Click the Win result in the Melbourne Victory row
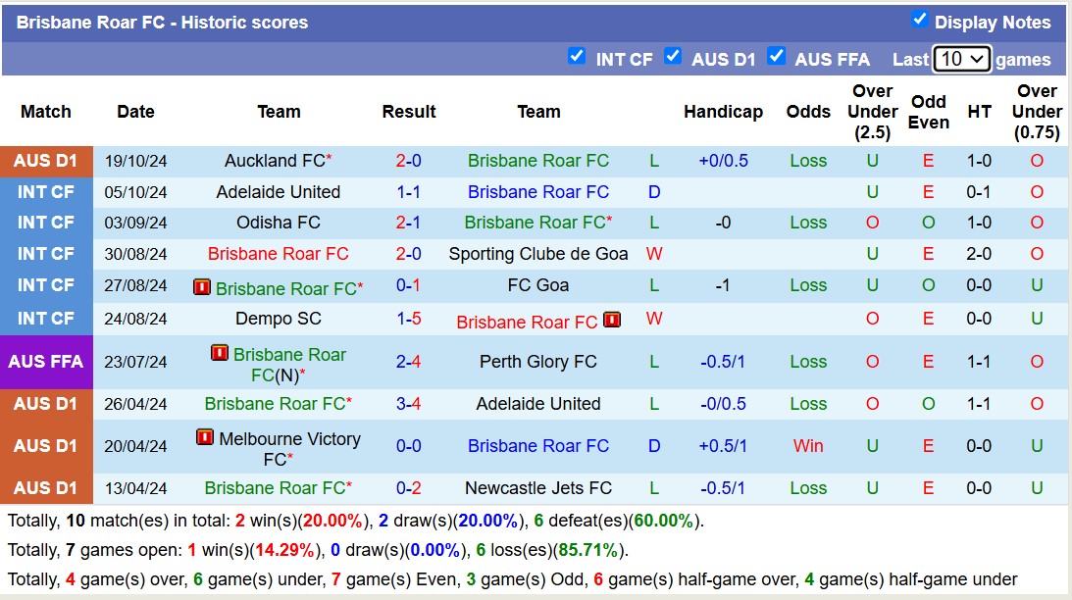 (808, 446)
